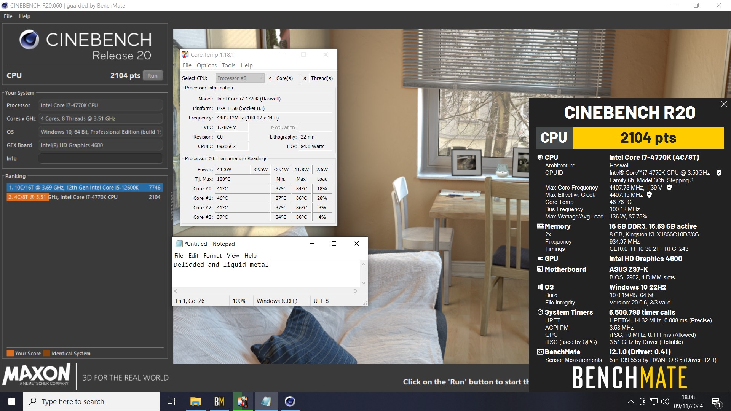Click Notepad vertical scrollbar down arrow
This screenshot has width=731, height=411.
coord(364,283)
